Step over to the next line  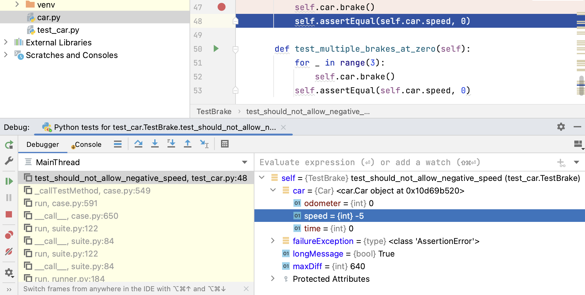[139, 144]
